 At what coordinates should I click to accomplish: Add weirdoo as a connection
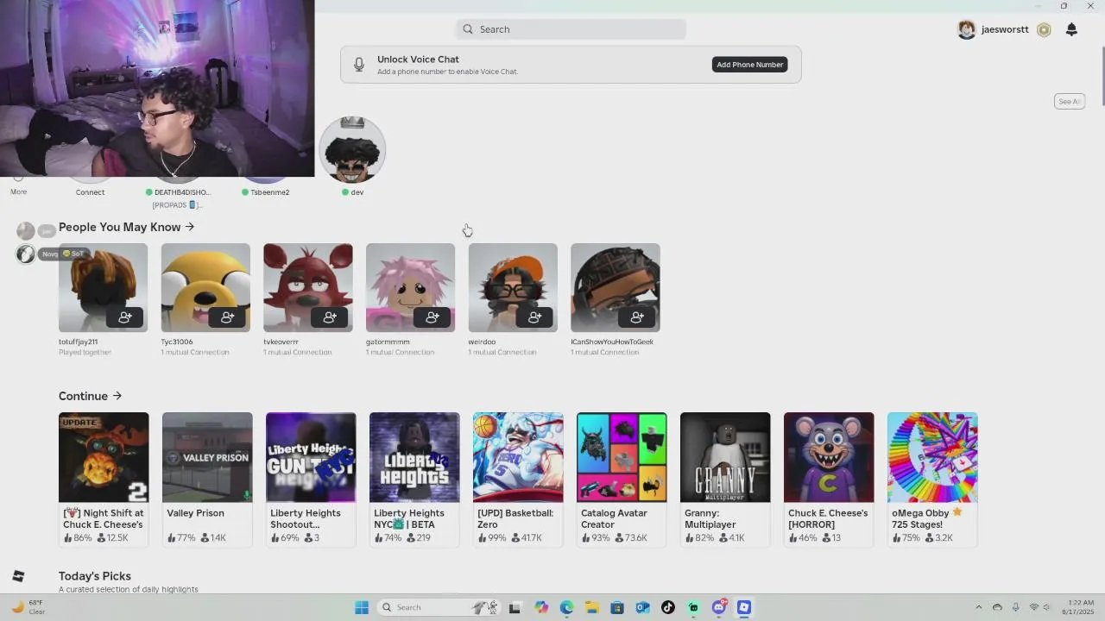pos(535,317)
